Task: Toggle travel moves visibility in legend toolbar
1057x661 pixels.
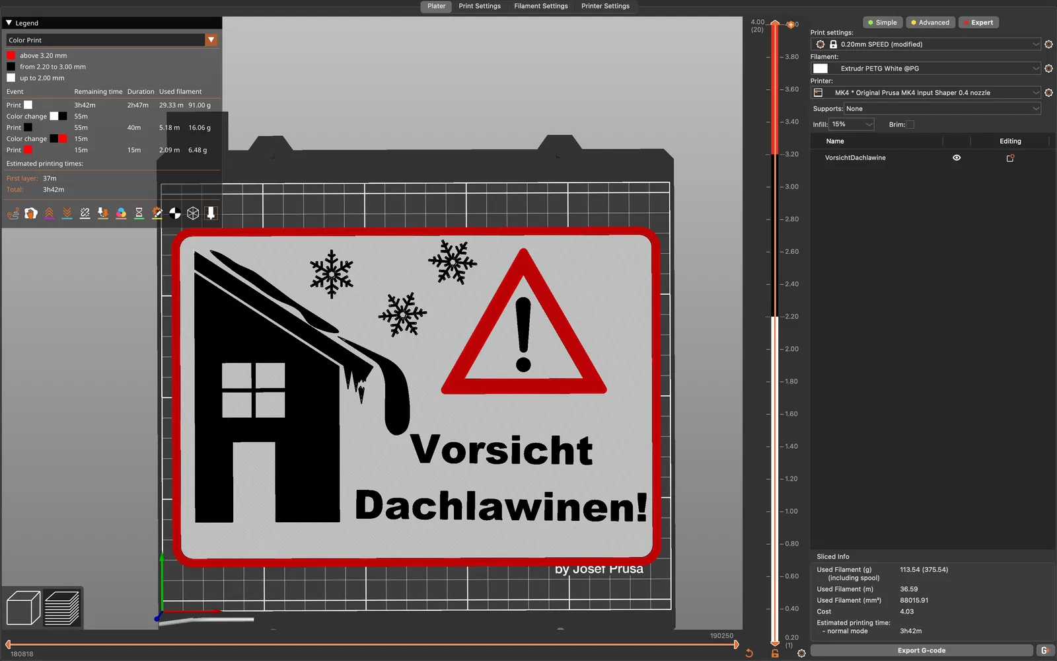Action: (x=13, y=213)
